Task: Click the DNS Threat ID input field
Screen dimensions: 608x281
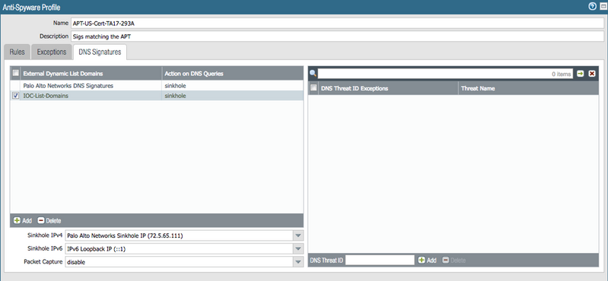Action: (x=380, y=260)
